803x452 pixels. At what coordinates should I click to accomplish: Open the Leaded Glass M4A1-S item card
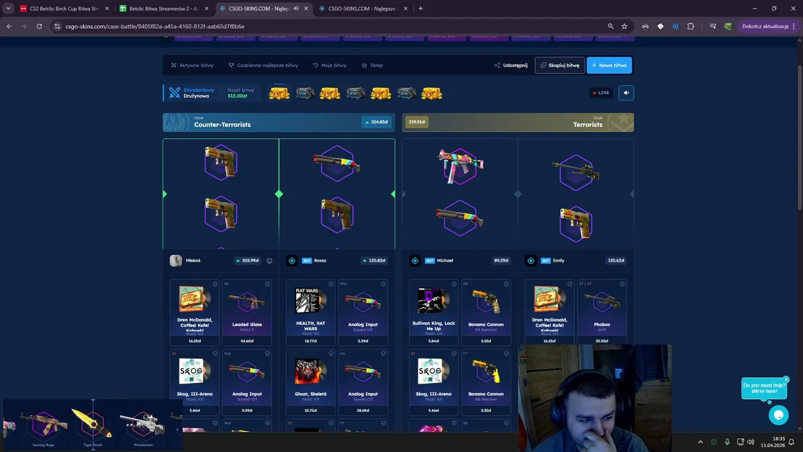(247, 313)
